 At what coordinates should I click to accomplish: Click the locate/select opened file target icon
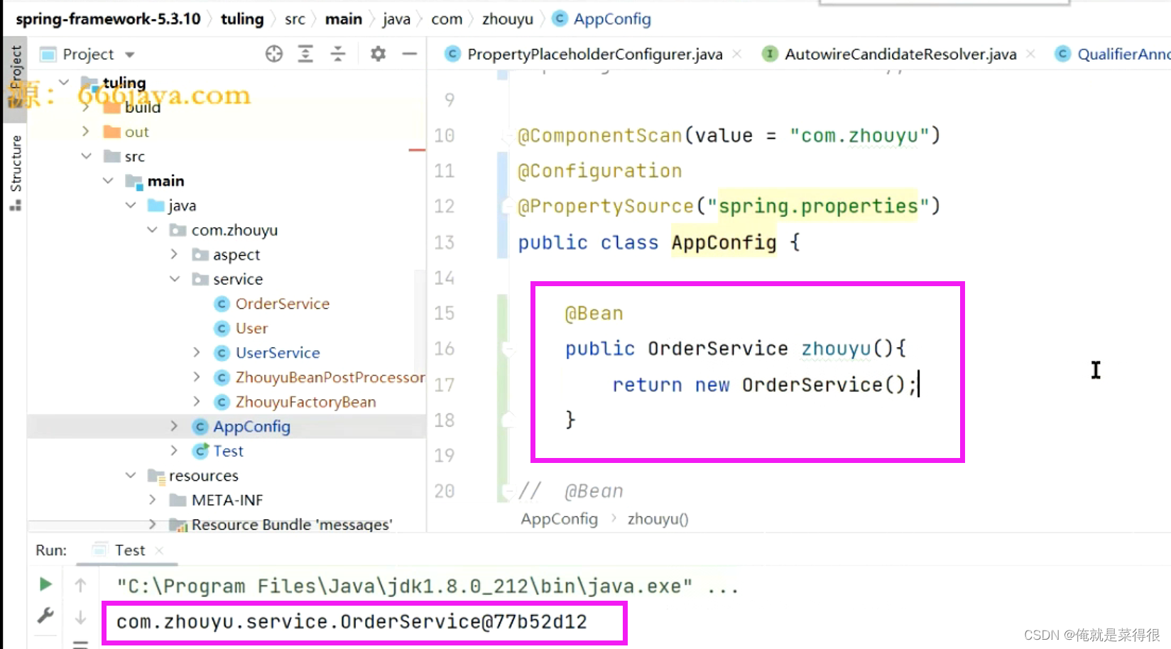(274, 54)
